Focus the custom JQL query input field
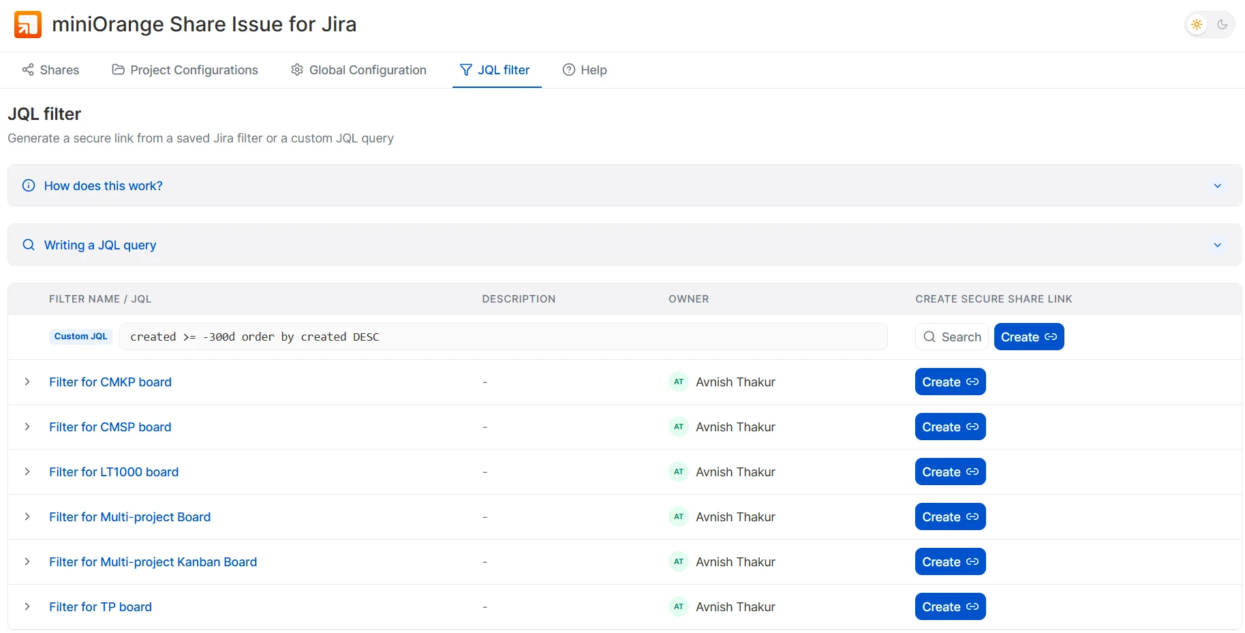The height and width of the screenshot is (633, 1245). click(x=504, y=337)
